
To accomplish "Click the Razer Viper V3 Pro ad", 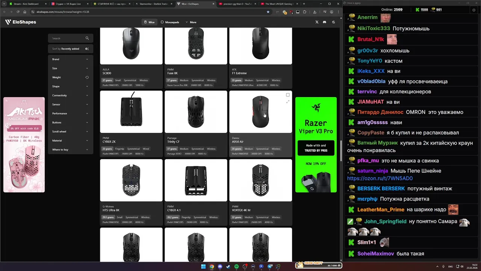I will click(x=316, y=145).
